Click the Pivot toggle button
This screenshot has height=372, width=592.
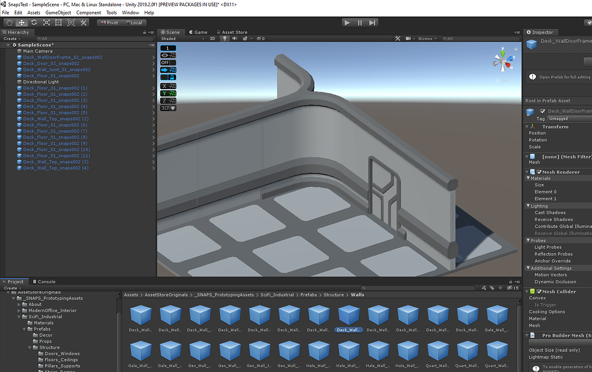pos(109,23)
